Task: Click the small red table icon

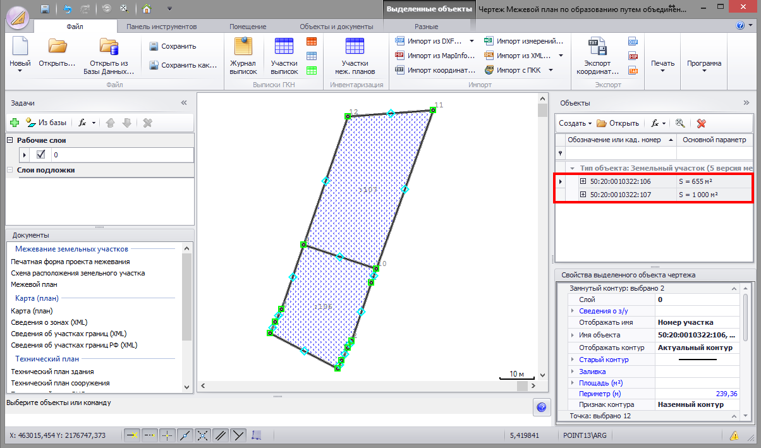Action: [312, 42]
